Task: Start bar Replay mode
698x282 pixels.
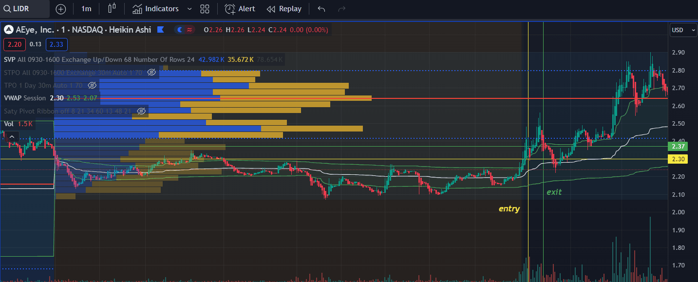Action: 284,9
